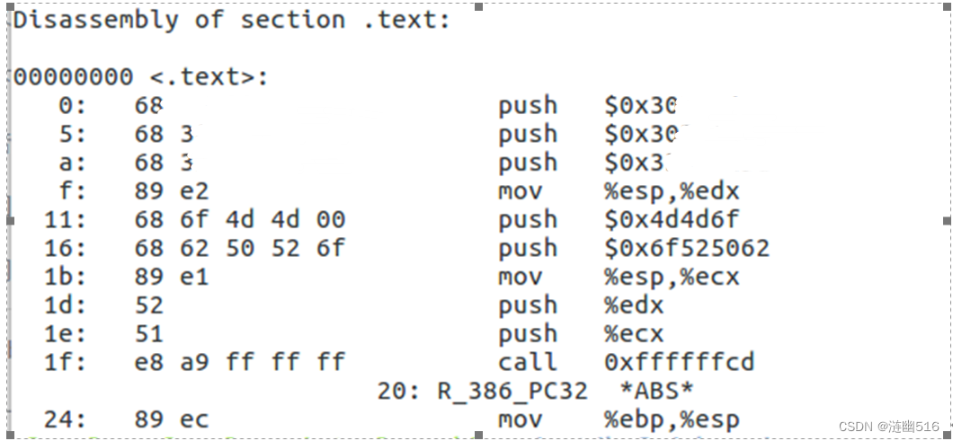Click the bottom center resize handle
This screenshot has height=441, width=953.
[x=479, y=435]
